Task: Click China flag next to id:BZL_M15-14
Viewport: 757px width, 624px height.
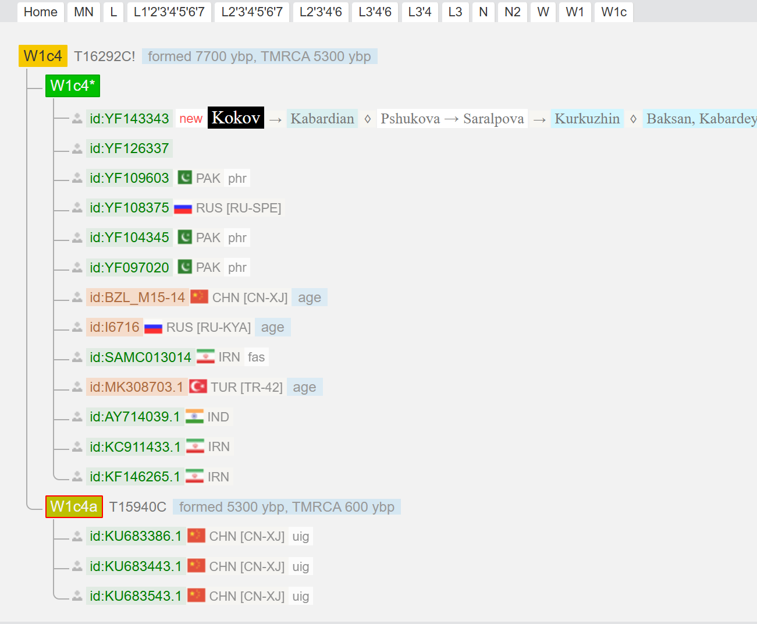Action: click(x=199, y=297)
